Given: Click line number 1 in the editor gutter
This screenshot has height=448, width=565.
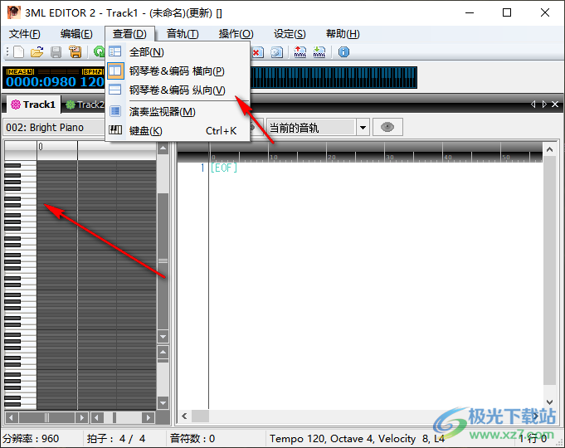Looking at the screenshot, I should (x=202, y=168).
